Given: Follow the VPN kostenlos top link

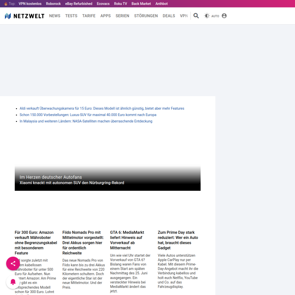Looking at the screenshot, I should point(30,4).
